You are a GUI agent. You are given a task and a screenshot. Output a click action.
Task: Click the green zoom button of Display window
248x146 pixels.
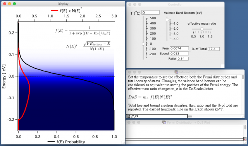point(14,3)
